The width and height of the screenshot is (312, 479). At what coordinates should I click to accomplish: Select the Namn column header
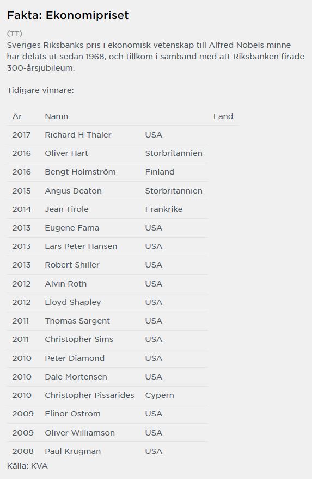pos(56,116)
